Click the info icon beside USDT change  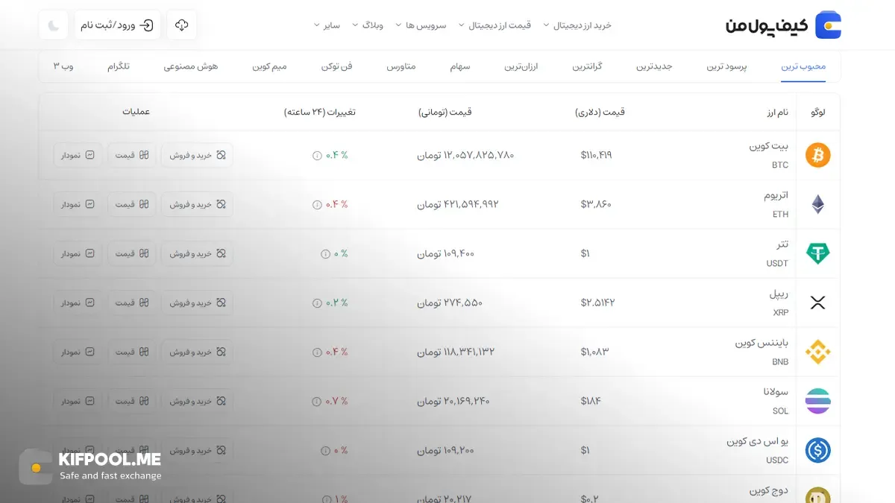325,254
